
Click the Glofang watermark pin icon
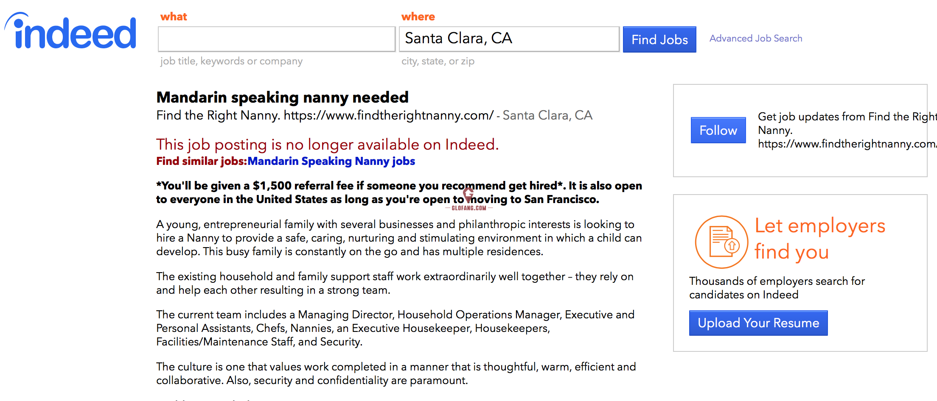pyautogui.click(x=468, y=195)
